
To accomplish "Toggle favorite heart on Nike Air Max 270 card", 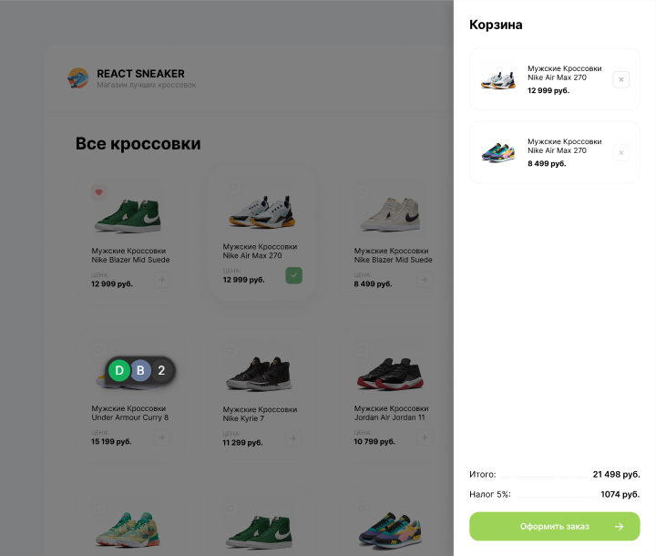I will 233,187.
